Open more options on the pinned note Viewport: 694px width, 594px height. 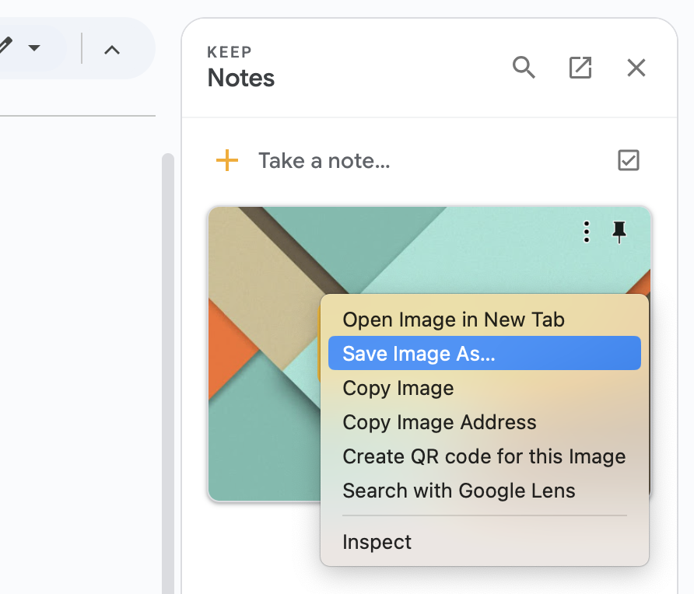pos(586,231)
